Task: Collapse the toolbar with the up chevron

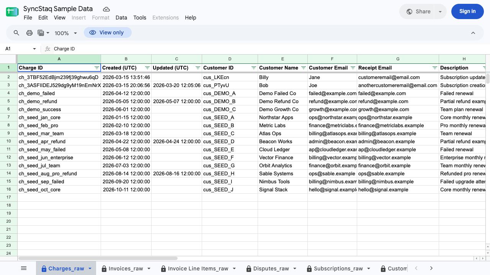Action: click(x=473, y=33)
